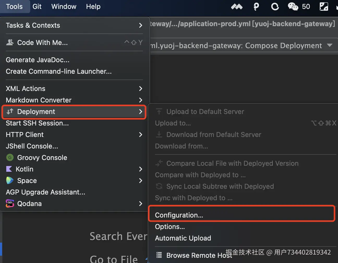The height and width of the screenshot is (263, 338).
Task: Choose Create Command-line Launcher...
Action: pyautogui.click(x=74, y=71)
